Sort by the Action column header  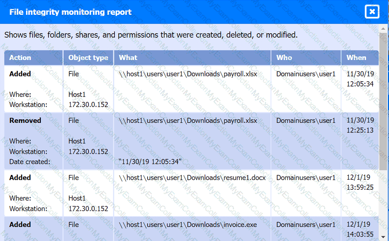coord(20,58)
